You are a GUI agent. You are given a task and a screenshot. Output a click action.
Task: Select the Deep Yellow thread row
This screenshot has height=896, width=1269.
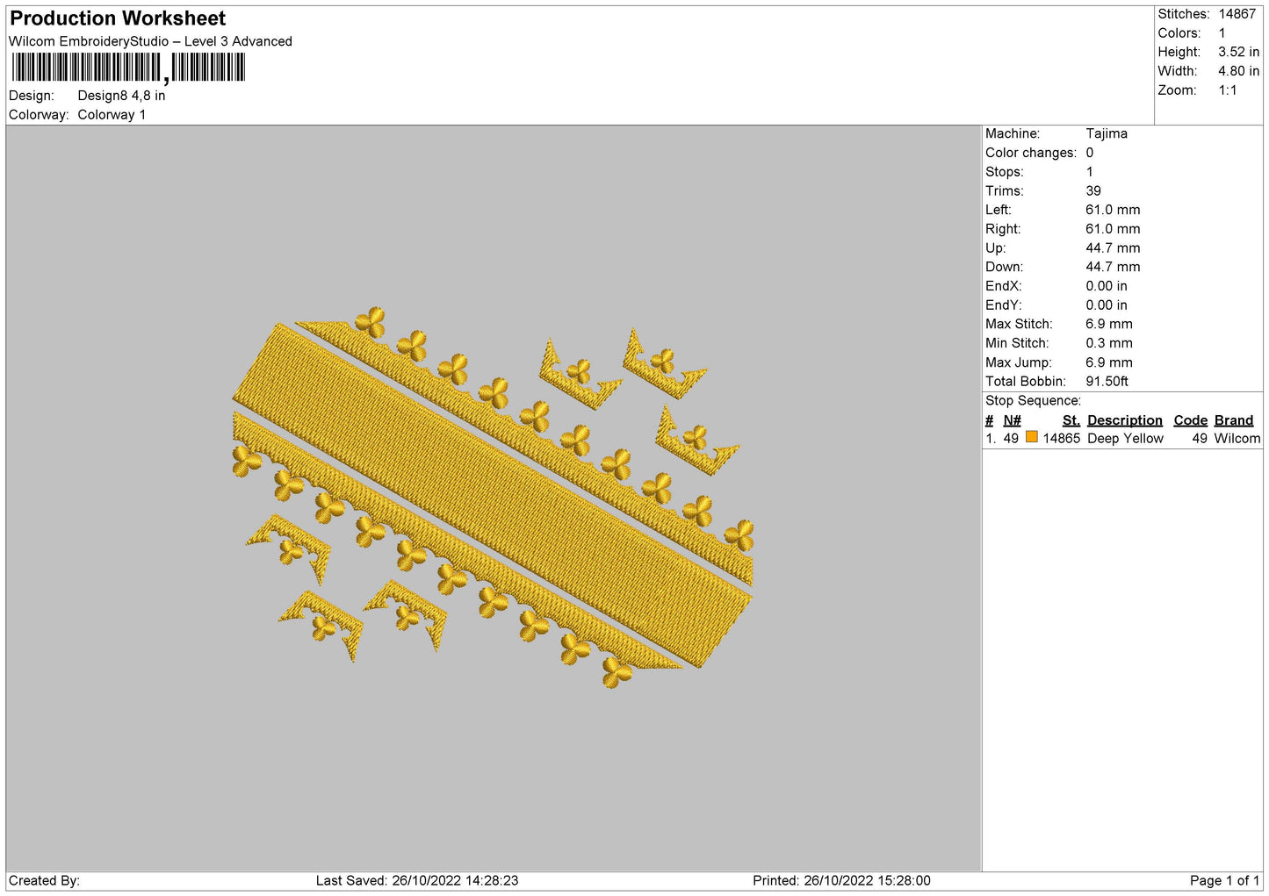(x=1122, y=439)
